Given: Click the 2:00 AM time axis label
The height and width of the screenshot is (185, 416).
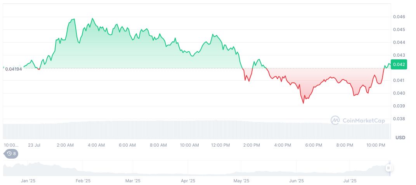Looking at the screenshot, I should point(65,145).
